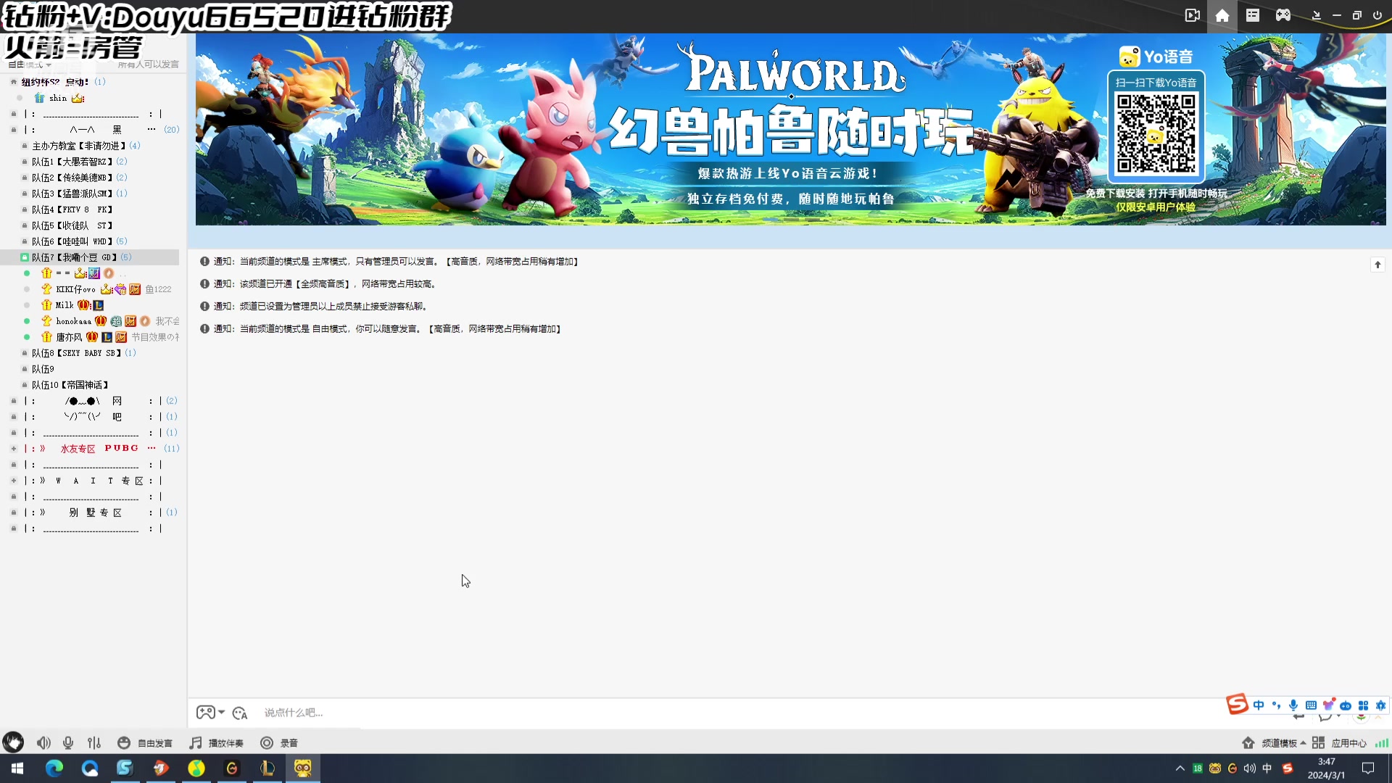Open the ··· menu on 水友专区 PUBG row

pos(152,448)
